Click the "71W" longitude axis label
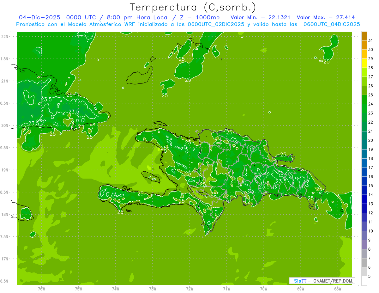The width and height of the screenshot is (379, 293). (x=226, y=289)
